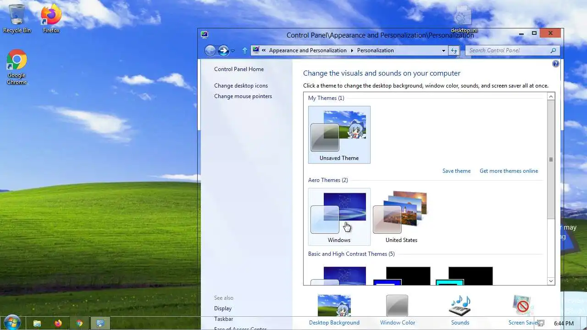Click the Desktop Background label link
Screen dimensions: 587x330
[334, 323]
